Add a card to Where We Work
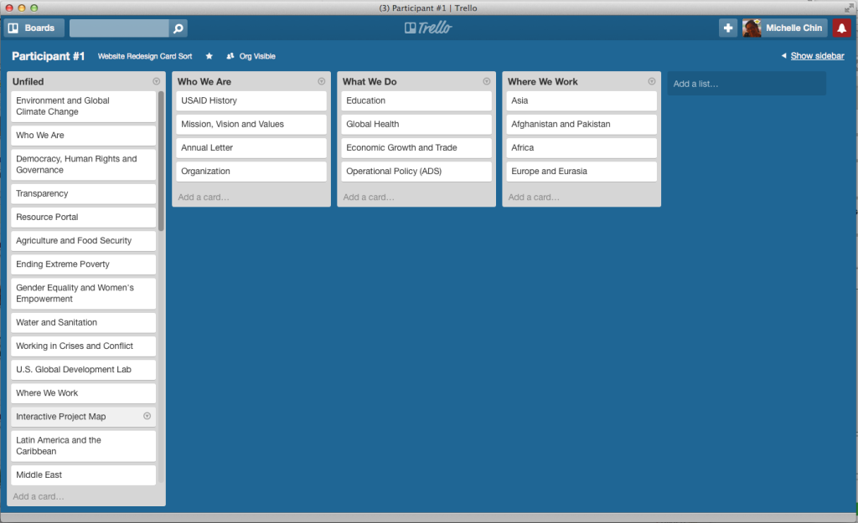The width and height of the screenshot is (858, 523). point(534,197)
